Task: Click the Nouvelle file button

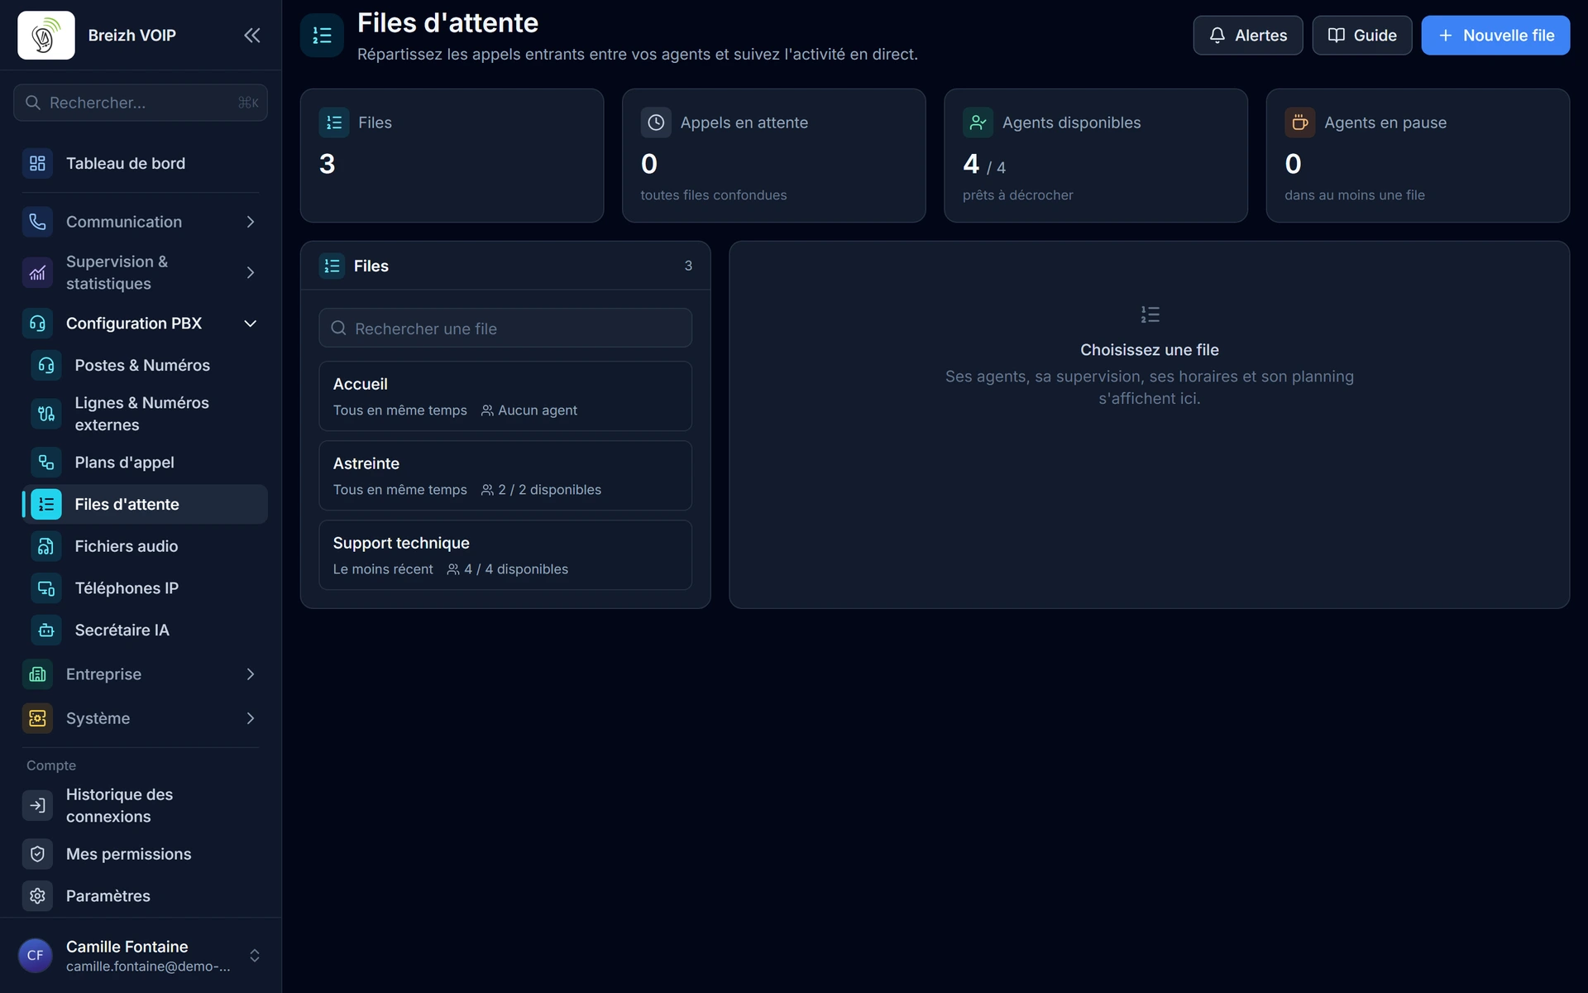Action: (1495, 36)
